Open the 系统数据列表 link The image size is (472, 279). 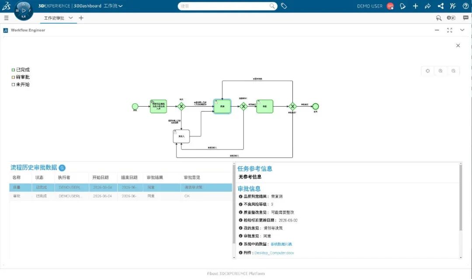(281, 244)
